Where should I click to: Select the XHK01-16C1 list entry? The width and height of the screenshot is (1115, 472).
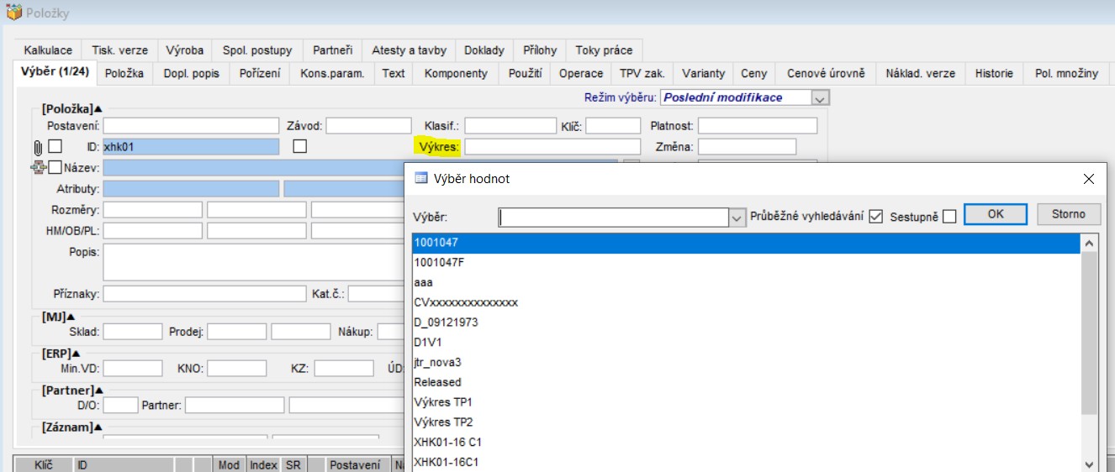pos(745,462)
